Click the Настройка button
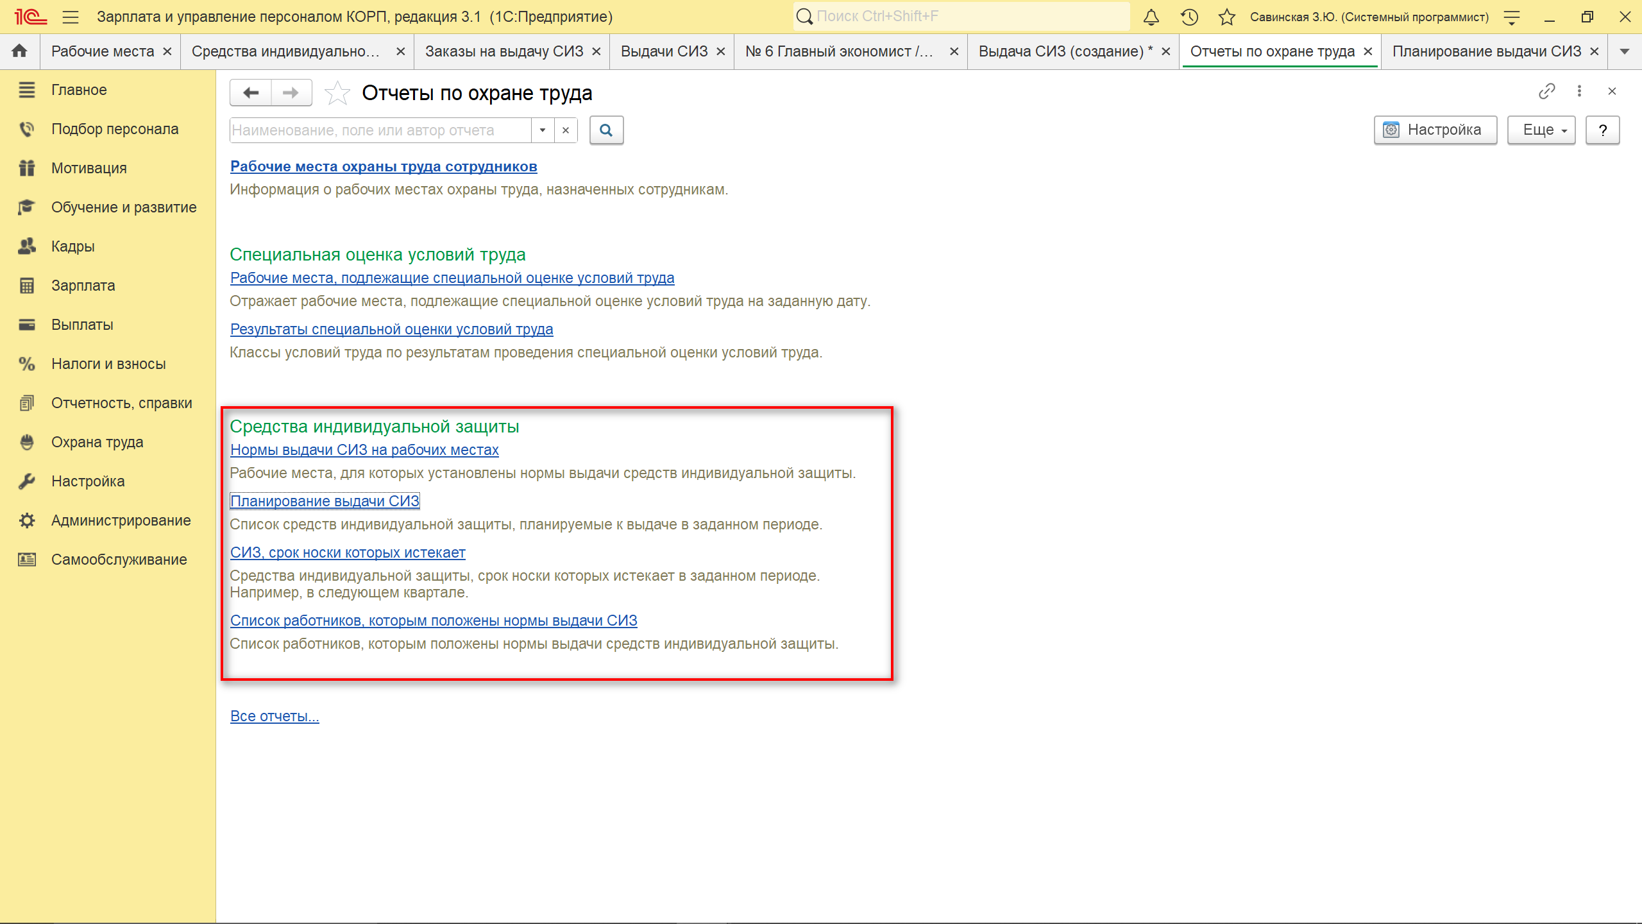 point(1435,130)
